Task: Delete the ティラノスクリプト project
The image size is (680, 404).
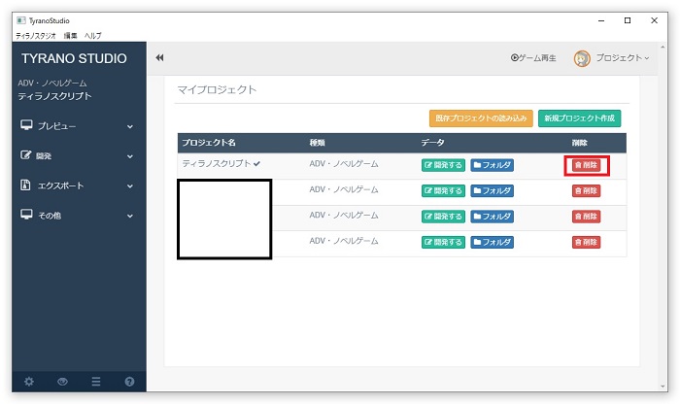Action: tap(586, 165)
